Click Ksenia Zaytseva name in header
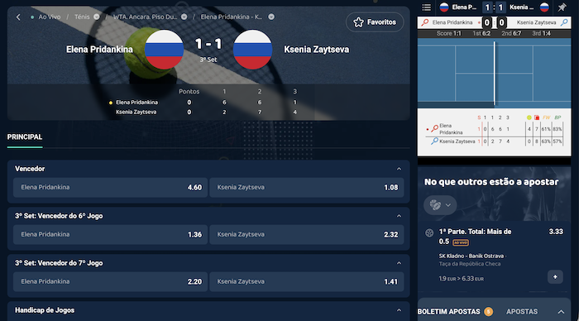579x321 pixels. pos(317,50)
